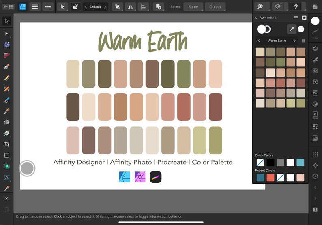Screen dimensions: 322x225
Task: Select the Pencil tool
Action: click(6, 78)
